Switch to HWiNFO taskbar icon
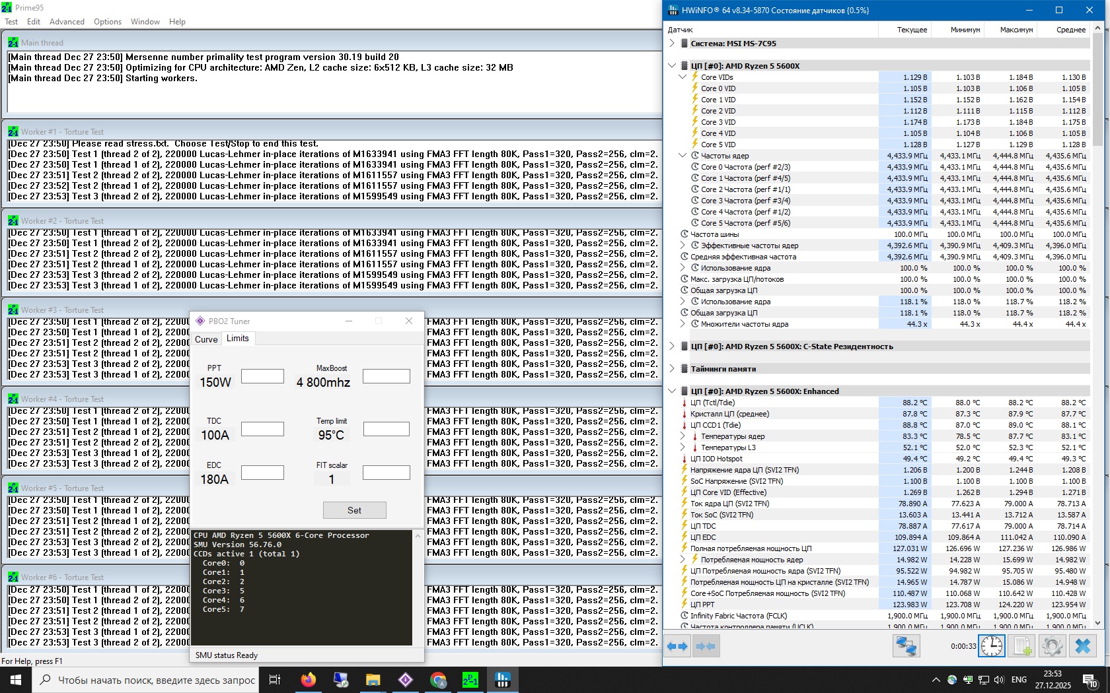The image size is (1110, 693). point(503,680)
